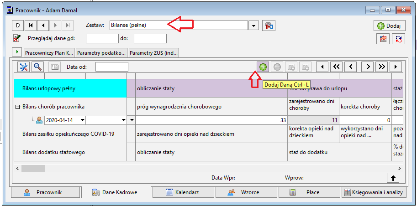Click the korekta opieki nad dzieckiem header
This screenshot has height=206, width=417.
point(313,134)
